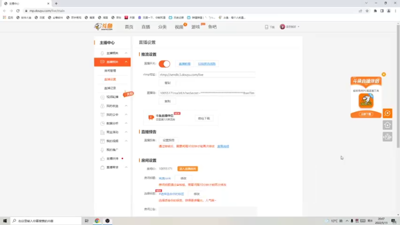Click the gray home side icon
400x225 pixels.
pos(387,125)
